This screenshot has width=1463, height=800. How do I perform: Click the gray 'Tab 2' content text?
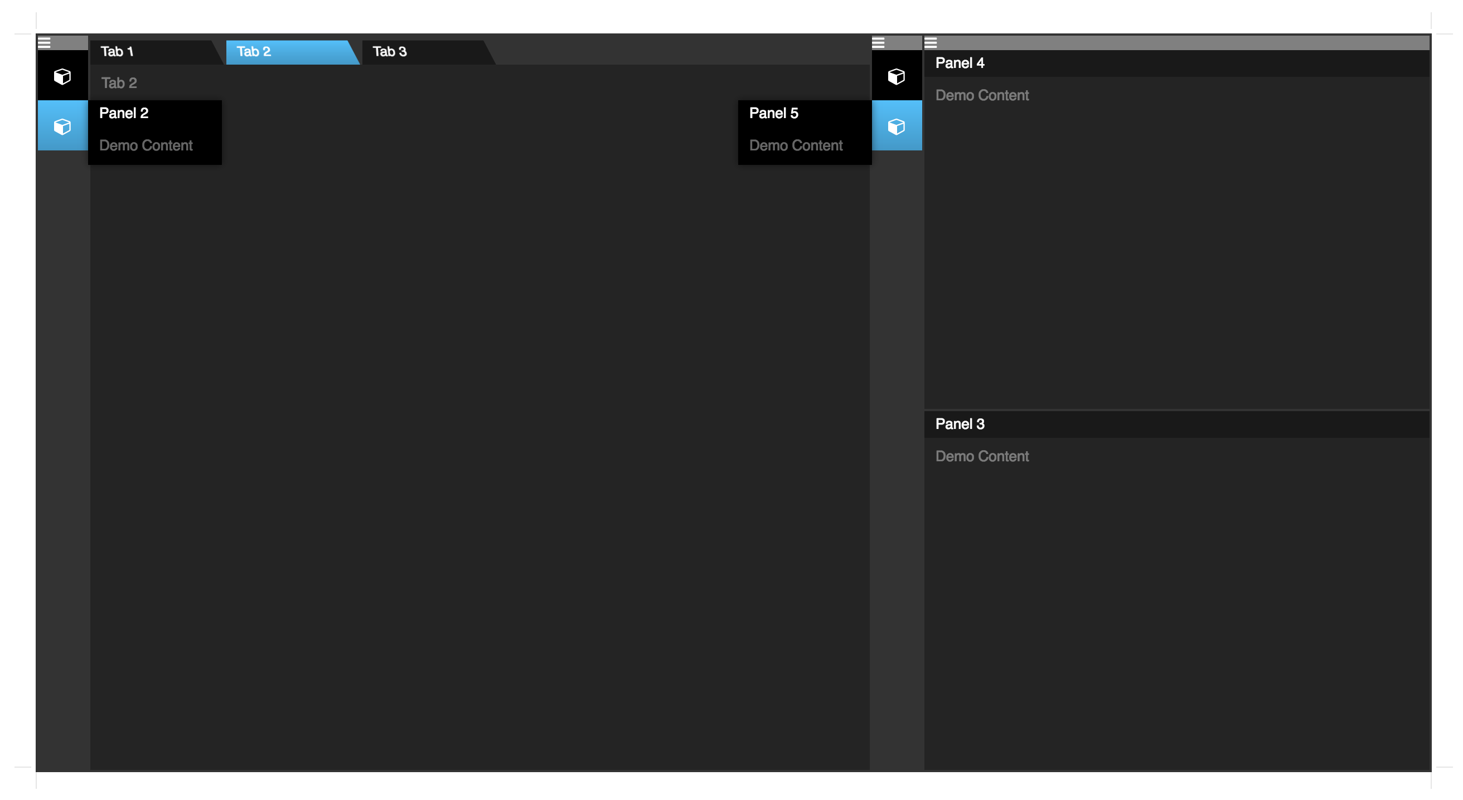point(119,84)
